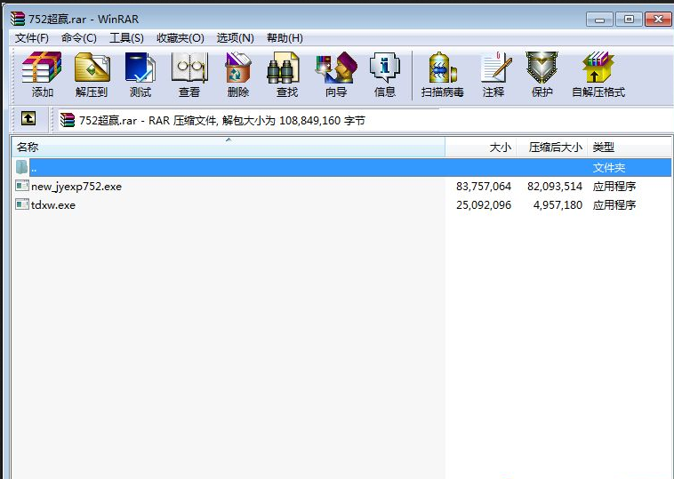Click the SFX (自解压格式) icon
Image resolution: width=674 pixels, height=479 pixels.
click(x=598, y=68)
